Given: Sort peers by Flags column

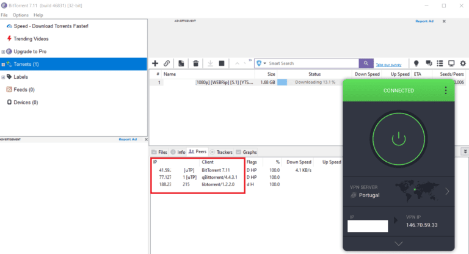Looking at the screenshot, I should tap(252, 162).
